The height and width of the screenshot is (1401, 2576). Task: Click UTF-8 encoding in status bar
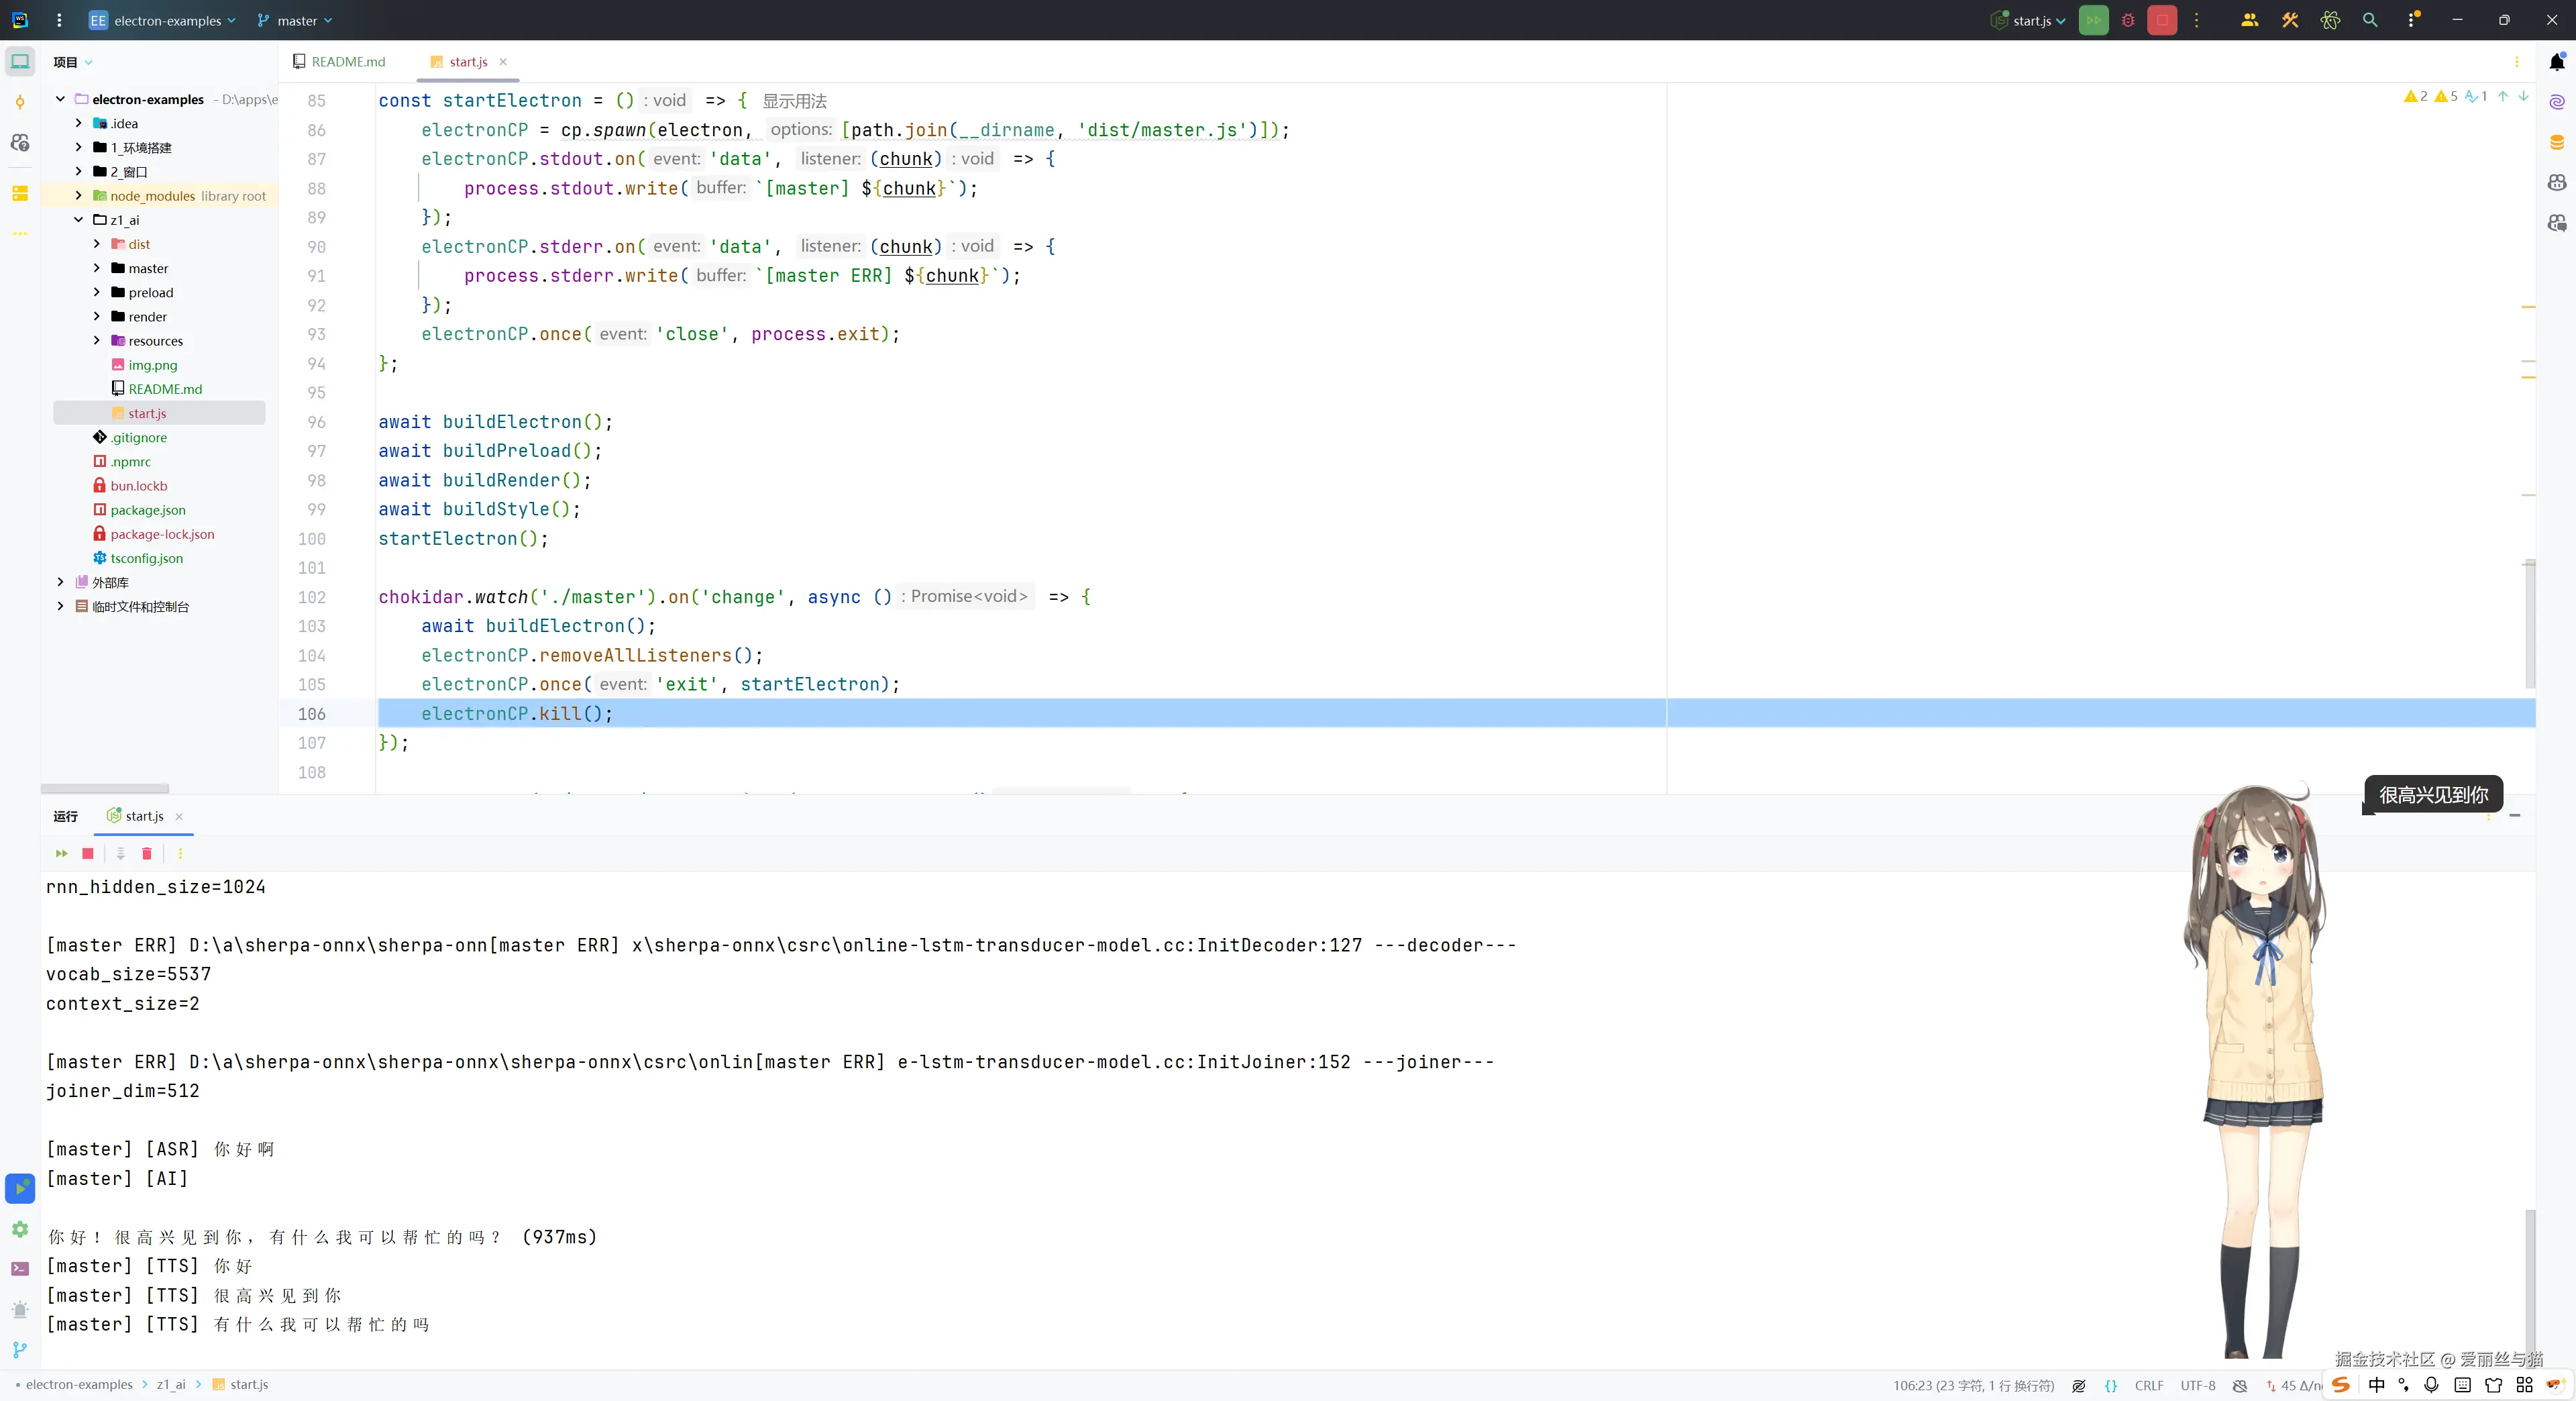coord(2197,1385)
